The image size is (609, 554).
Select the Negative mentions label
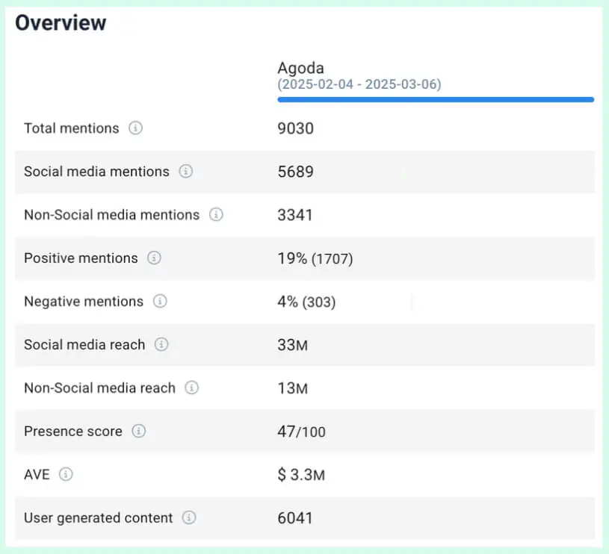point(84,302)
